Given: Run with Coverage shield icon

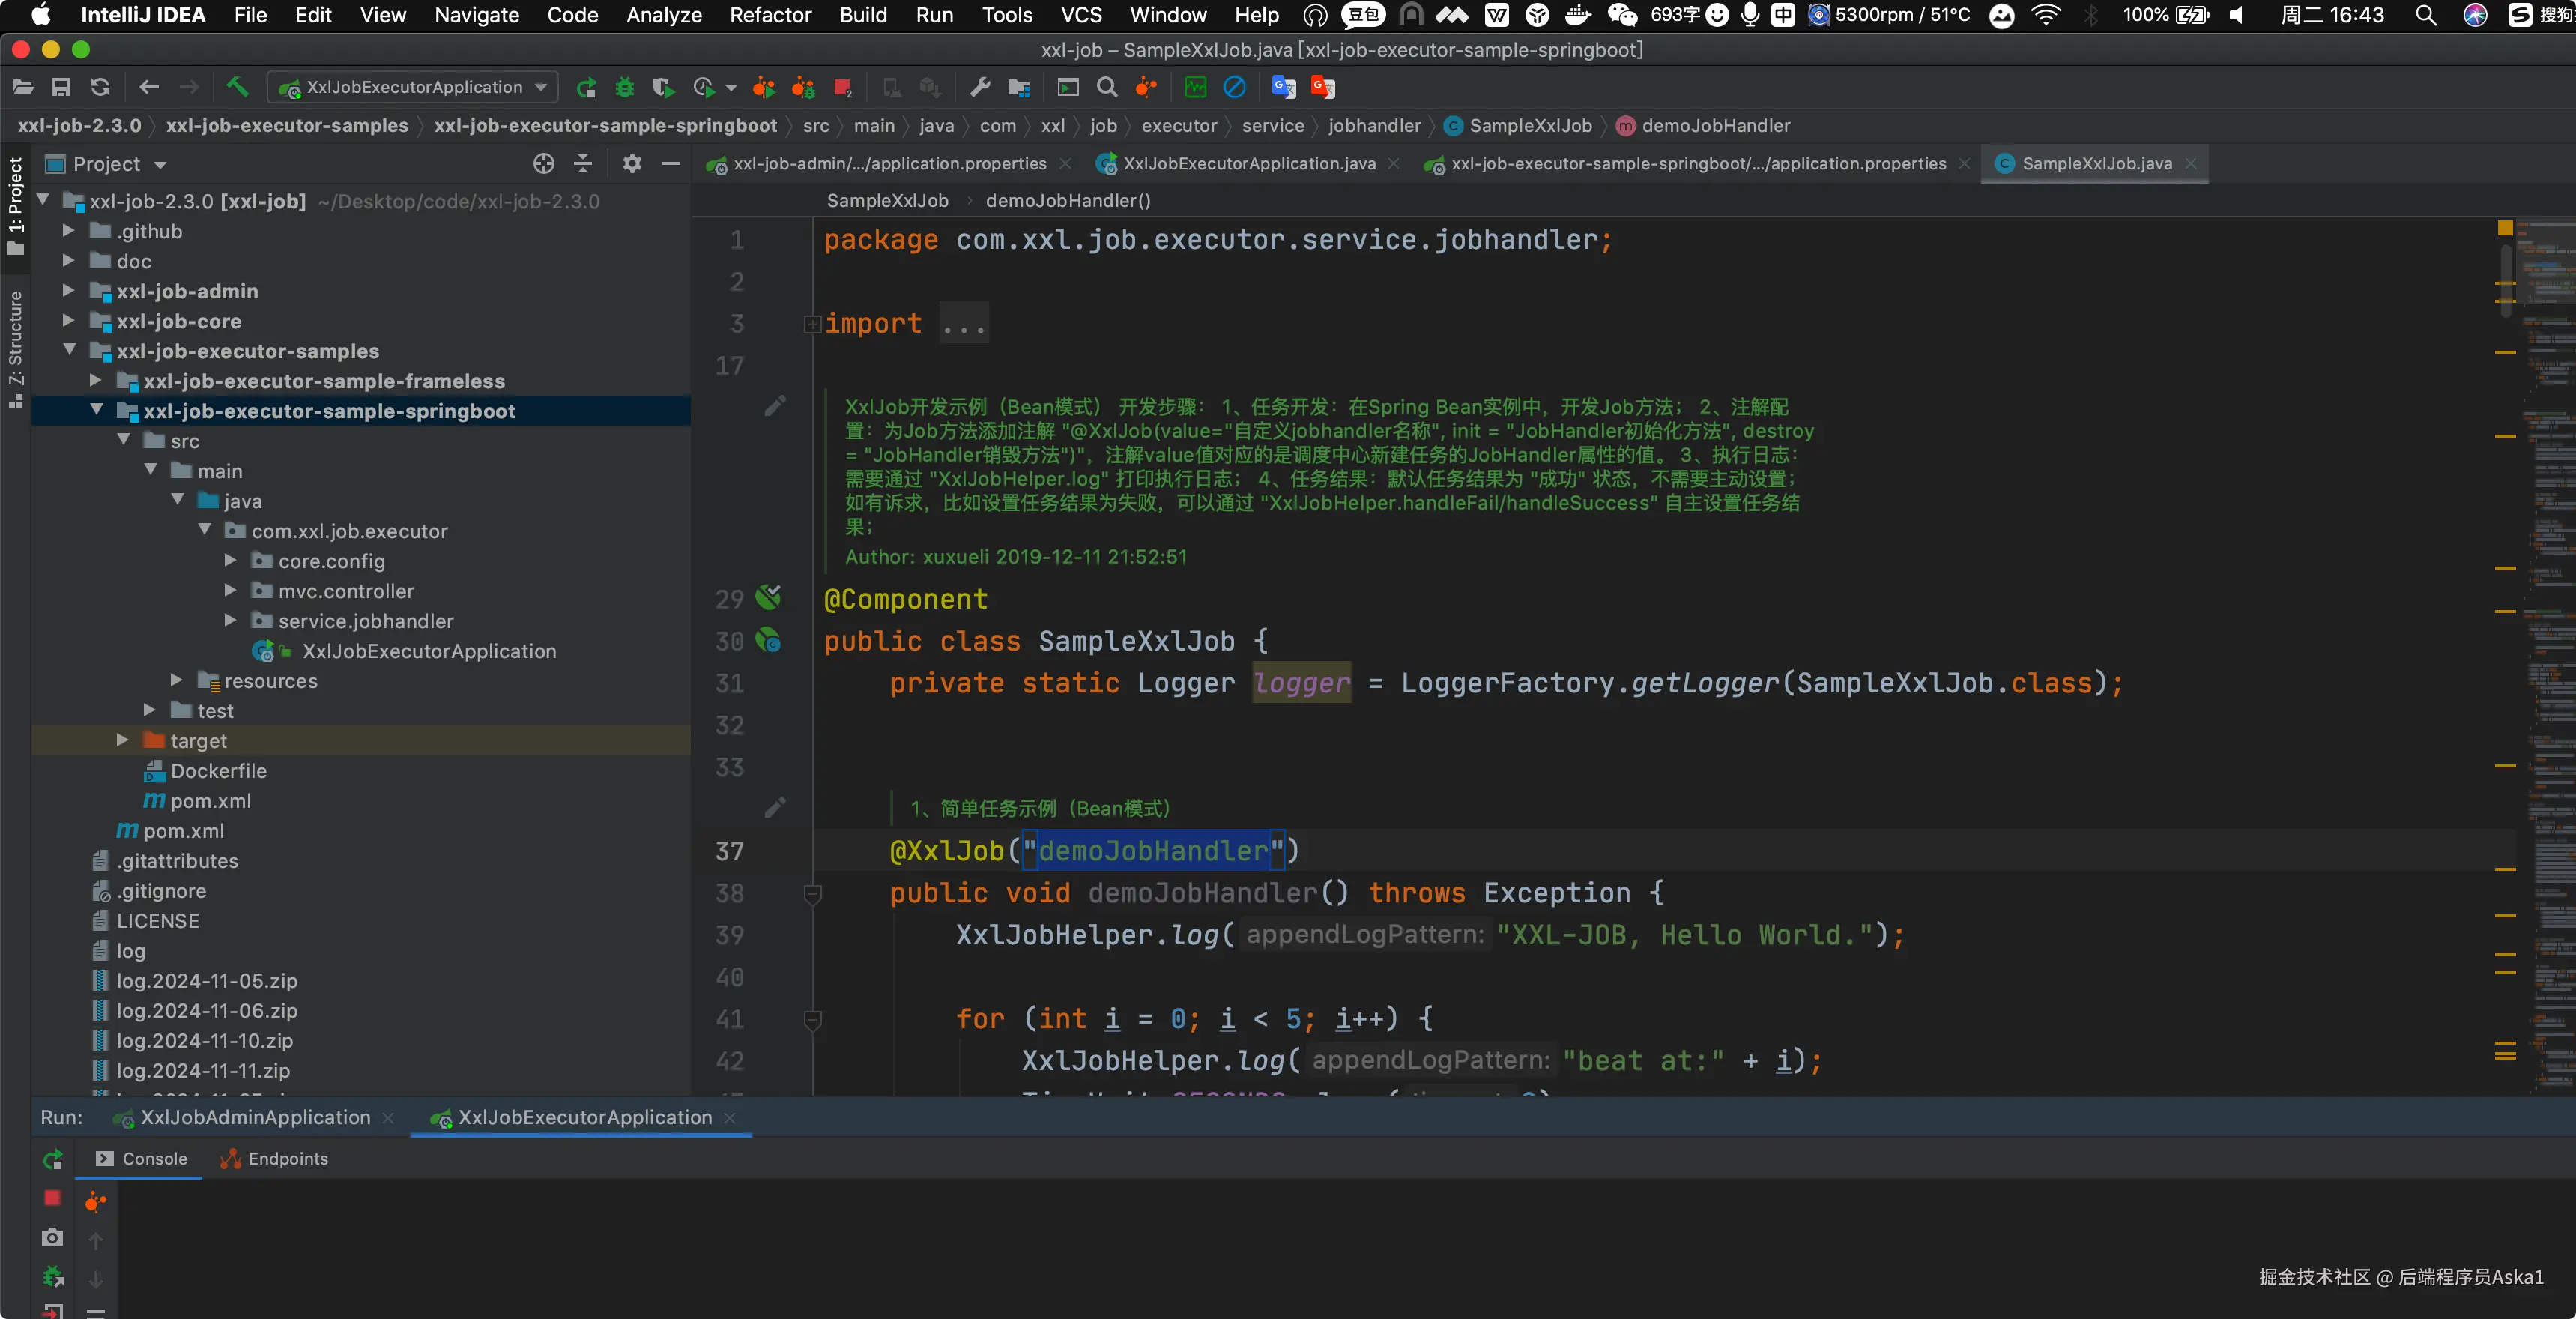Looking at the screenshot, I should 663,88.
